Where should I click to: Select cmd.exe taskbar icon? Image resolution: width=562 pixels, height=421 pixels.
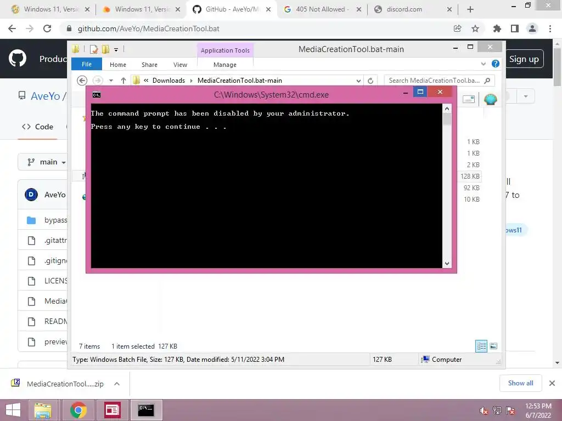point(146,410)
